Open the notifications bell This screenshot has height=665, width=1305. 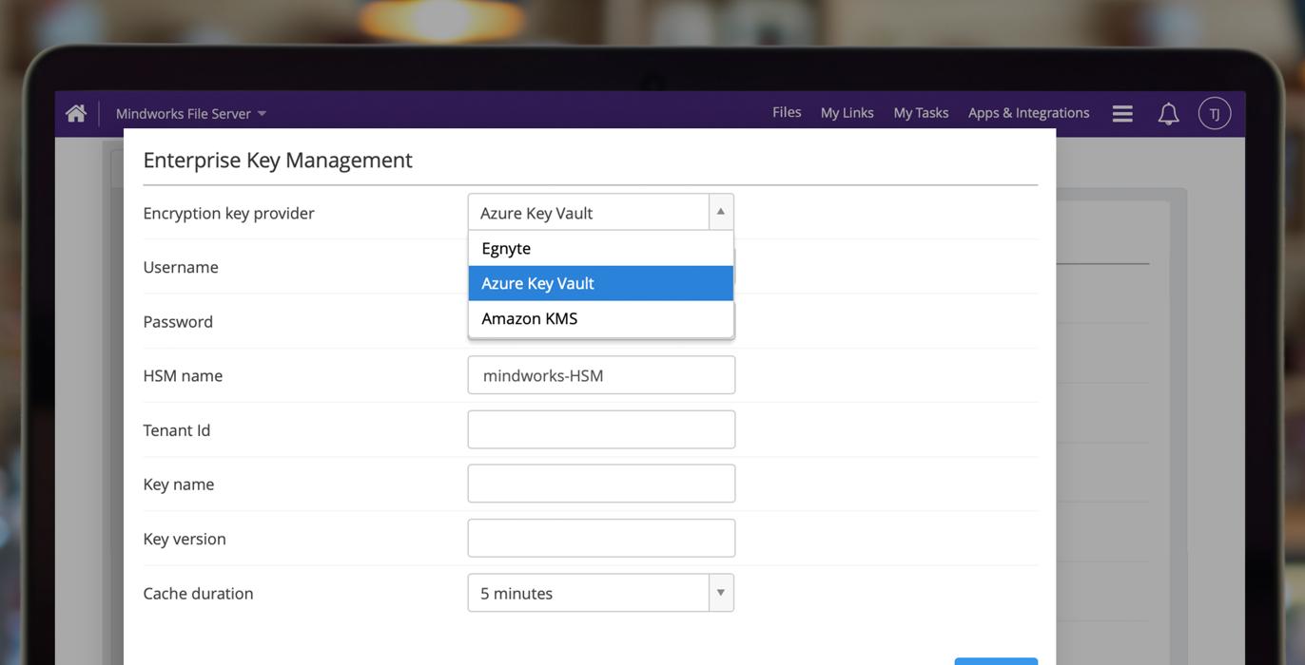tap(1168, 114)
